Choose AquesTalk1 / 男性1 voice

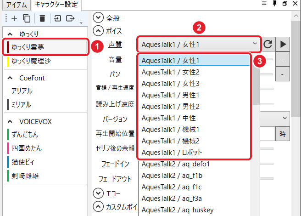[194, 95]
